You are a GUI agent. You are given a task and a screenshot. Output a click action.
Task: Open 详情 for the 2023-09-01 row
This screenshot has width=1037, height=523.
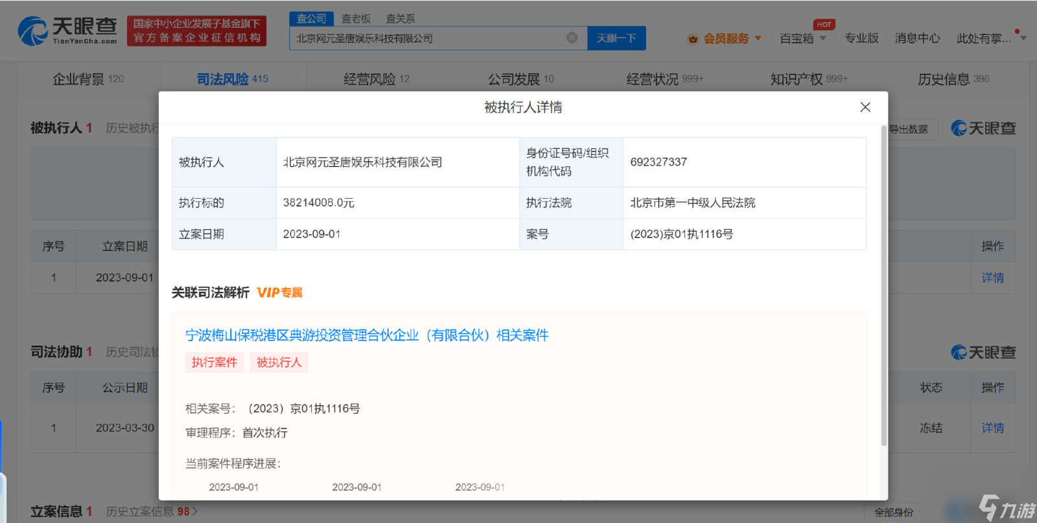pos(992,278)
